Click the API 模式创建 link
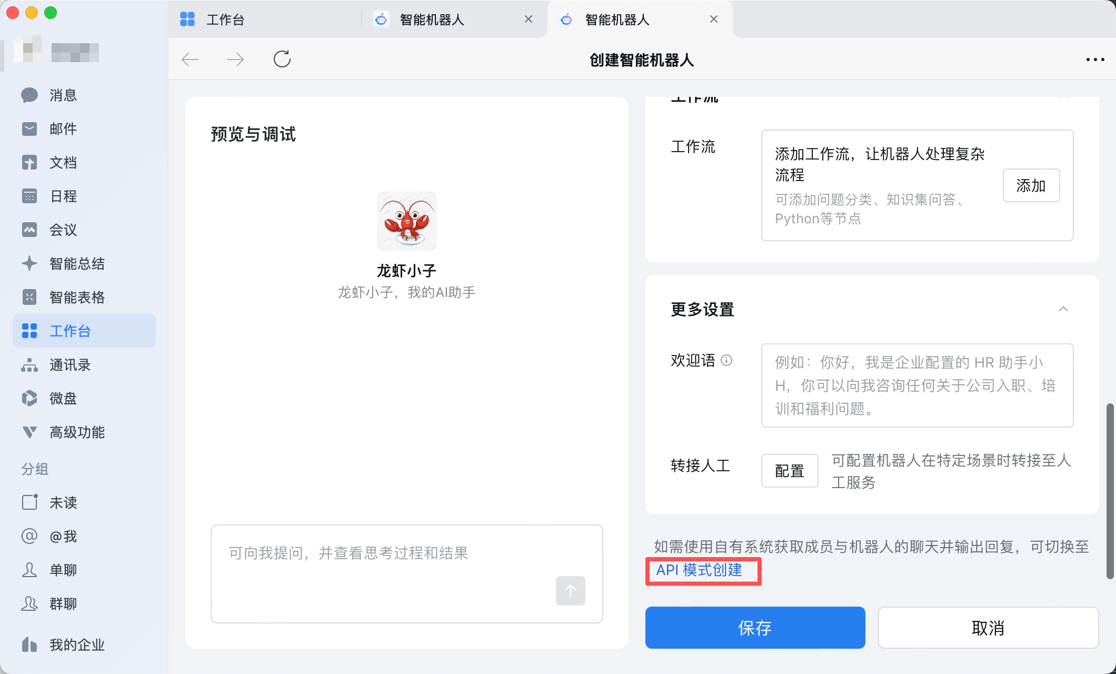 [699, 570]
